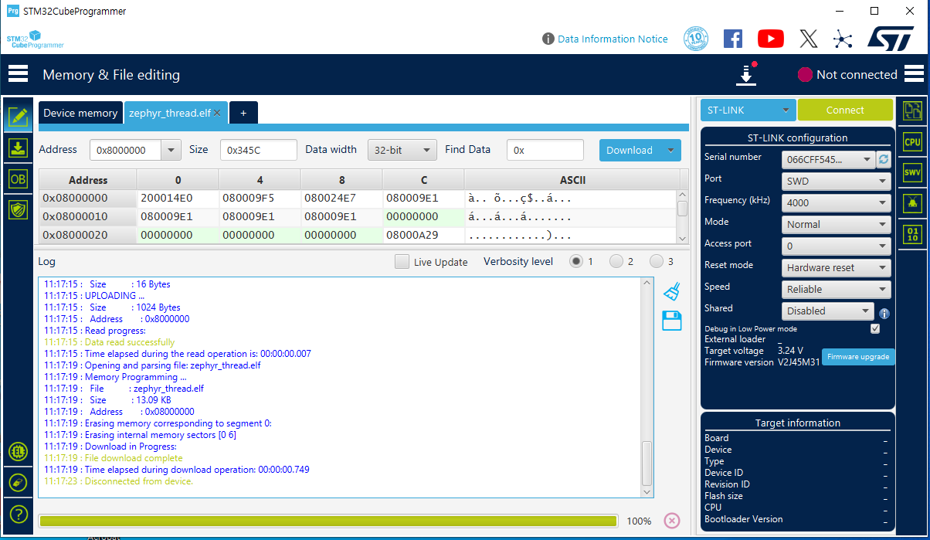Click the Firmware upgrade button
The image size is (930, 540).
[858, 357]
